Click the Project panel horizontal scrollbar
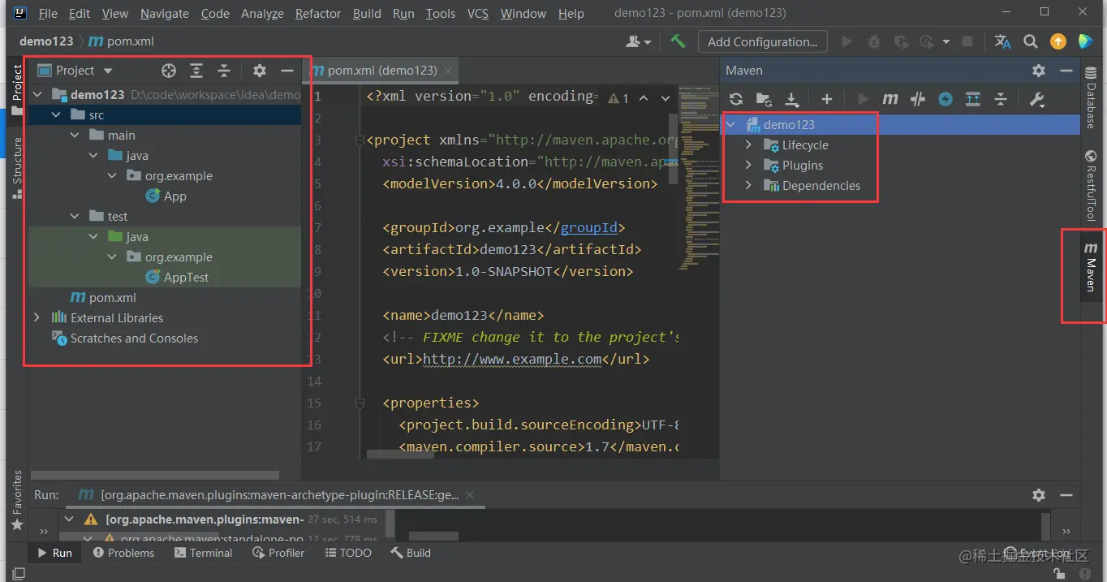Screen dimensions: 1107x582 coord(155,475)
